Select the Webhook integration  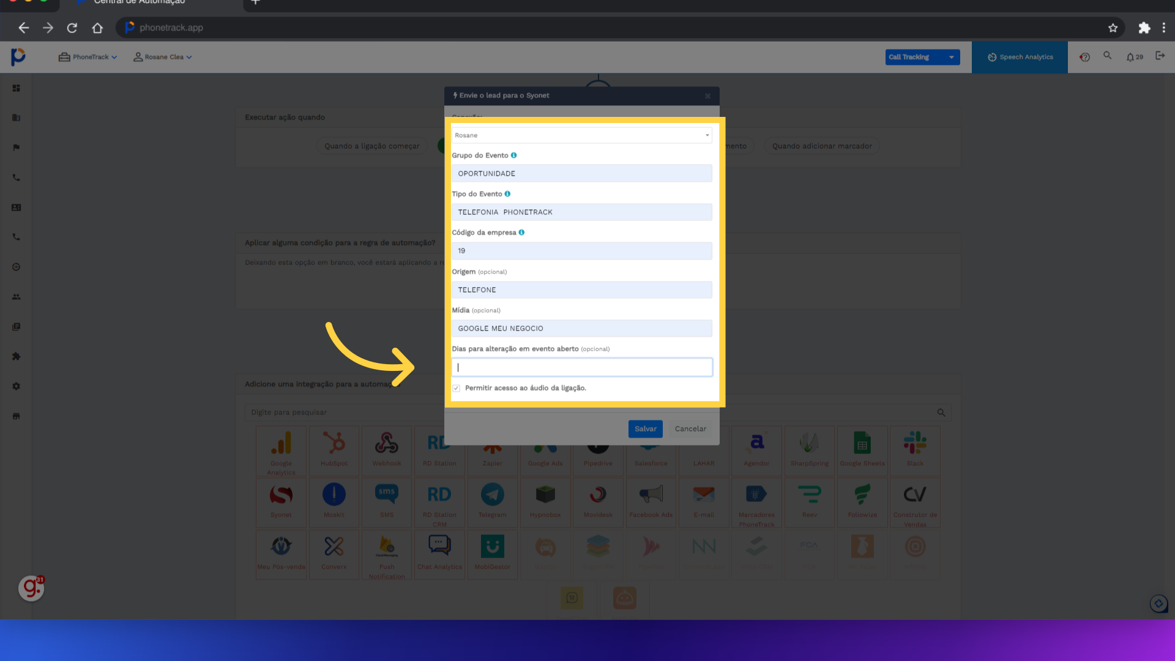coord(387,452)
